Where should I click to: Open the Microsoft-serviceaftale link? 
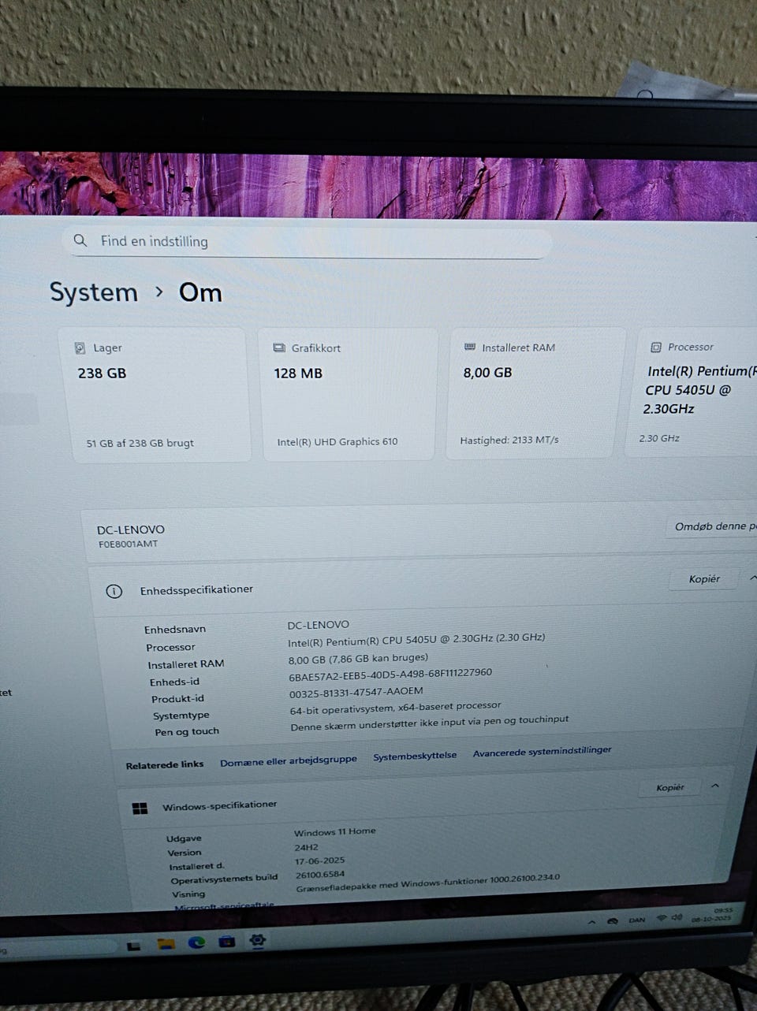[x=224, y=906]
